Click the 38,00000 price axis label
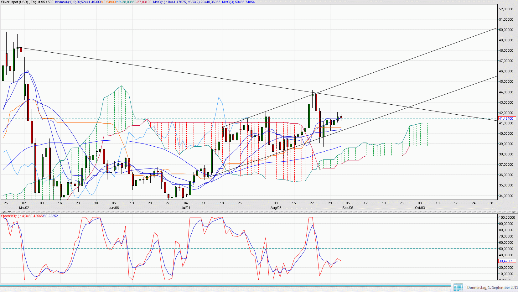This screenshot has width=518, height=292. tap(506, 154)
